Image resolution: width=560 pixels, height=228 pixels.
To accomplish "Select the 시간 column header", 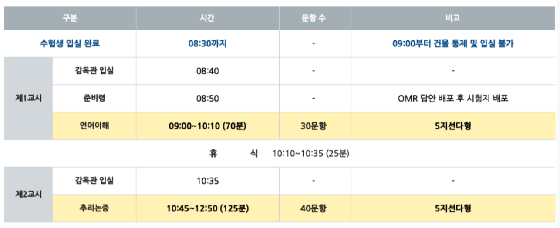I will (x=207, y=18).
